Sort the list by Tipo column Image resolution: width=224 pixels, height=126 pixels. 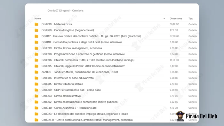[191, 19]
